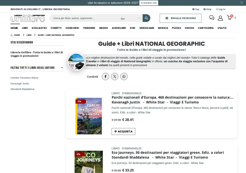Image resolution: width=246 pixels, height=173 pixels.
Task: Open the DVD menu item
Action: pos(133,28)
